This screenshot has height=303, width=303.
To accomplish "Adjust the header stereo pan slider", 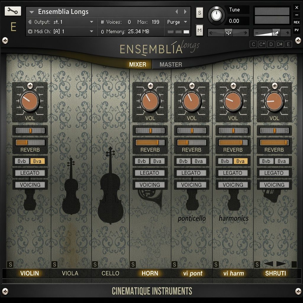I will click(x=228, y=33).
